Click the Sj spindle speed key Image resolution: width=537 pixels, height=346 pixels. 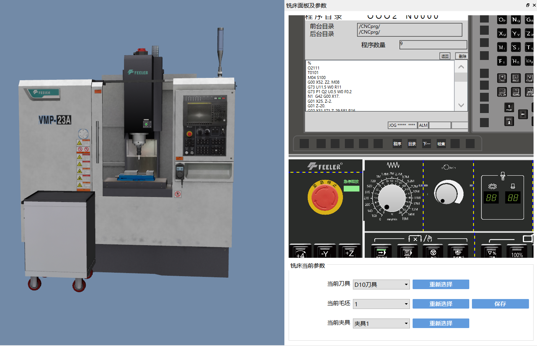tap(516, 47)
